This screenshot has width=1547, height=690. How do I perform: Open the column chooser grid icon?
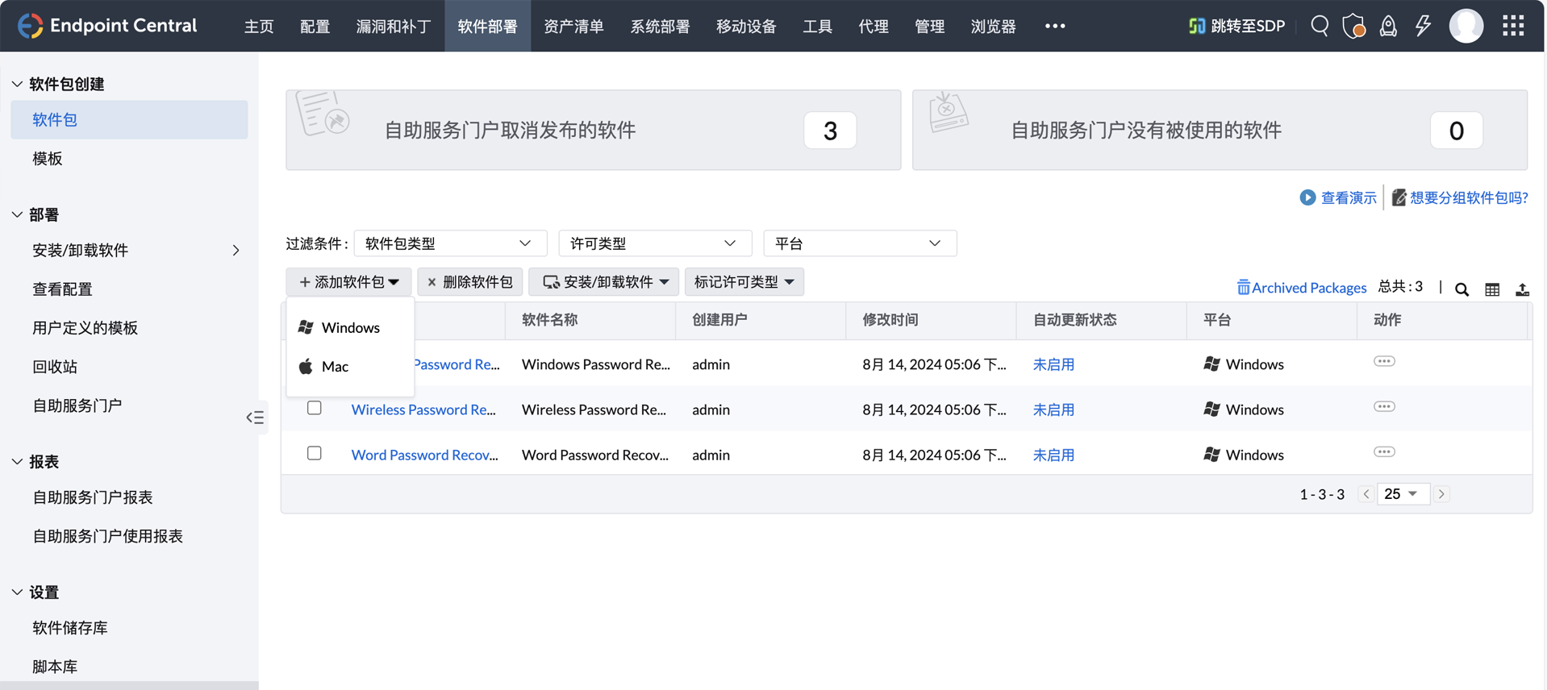1492,289
